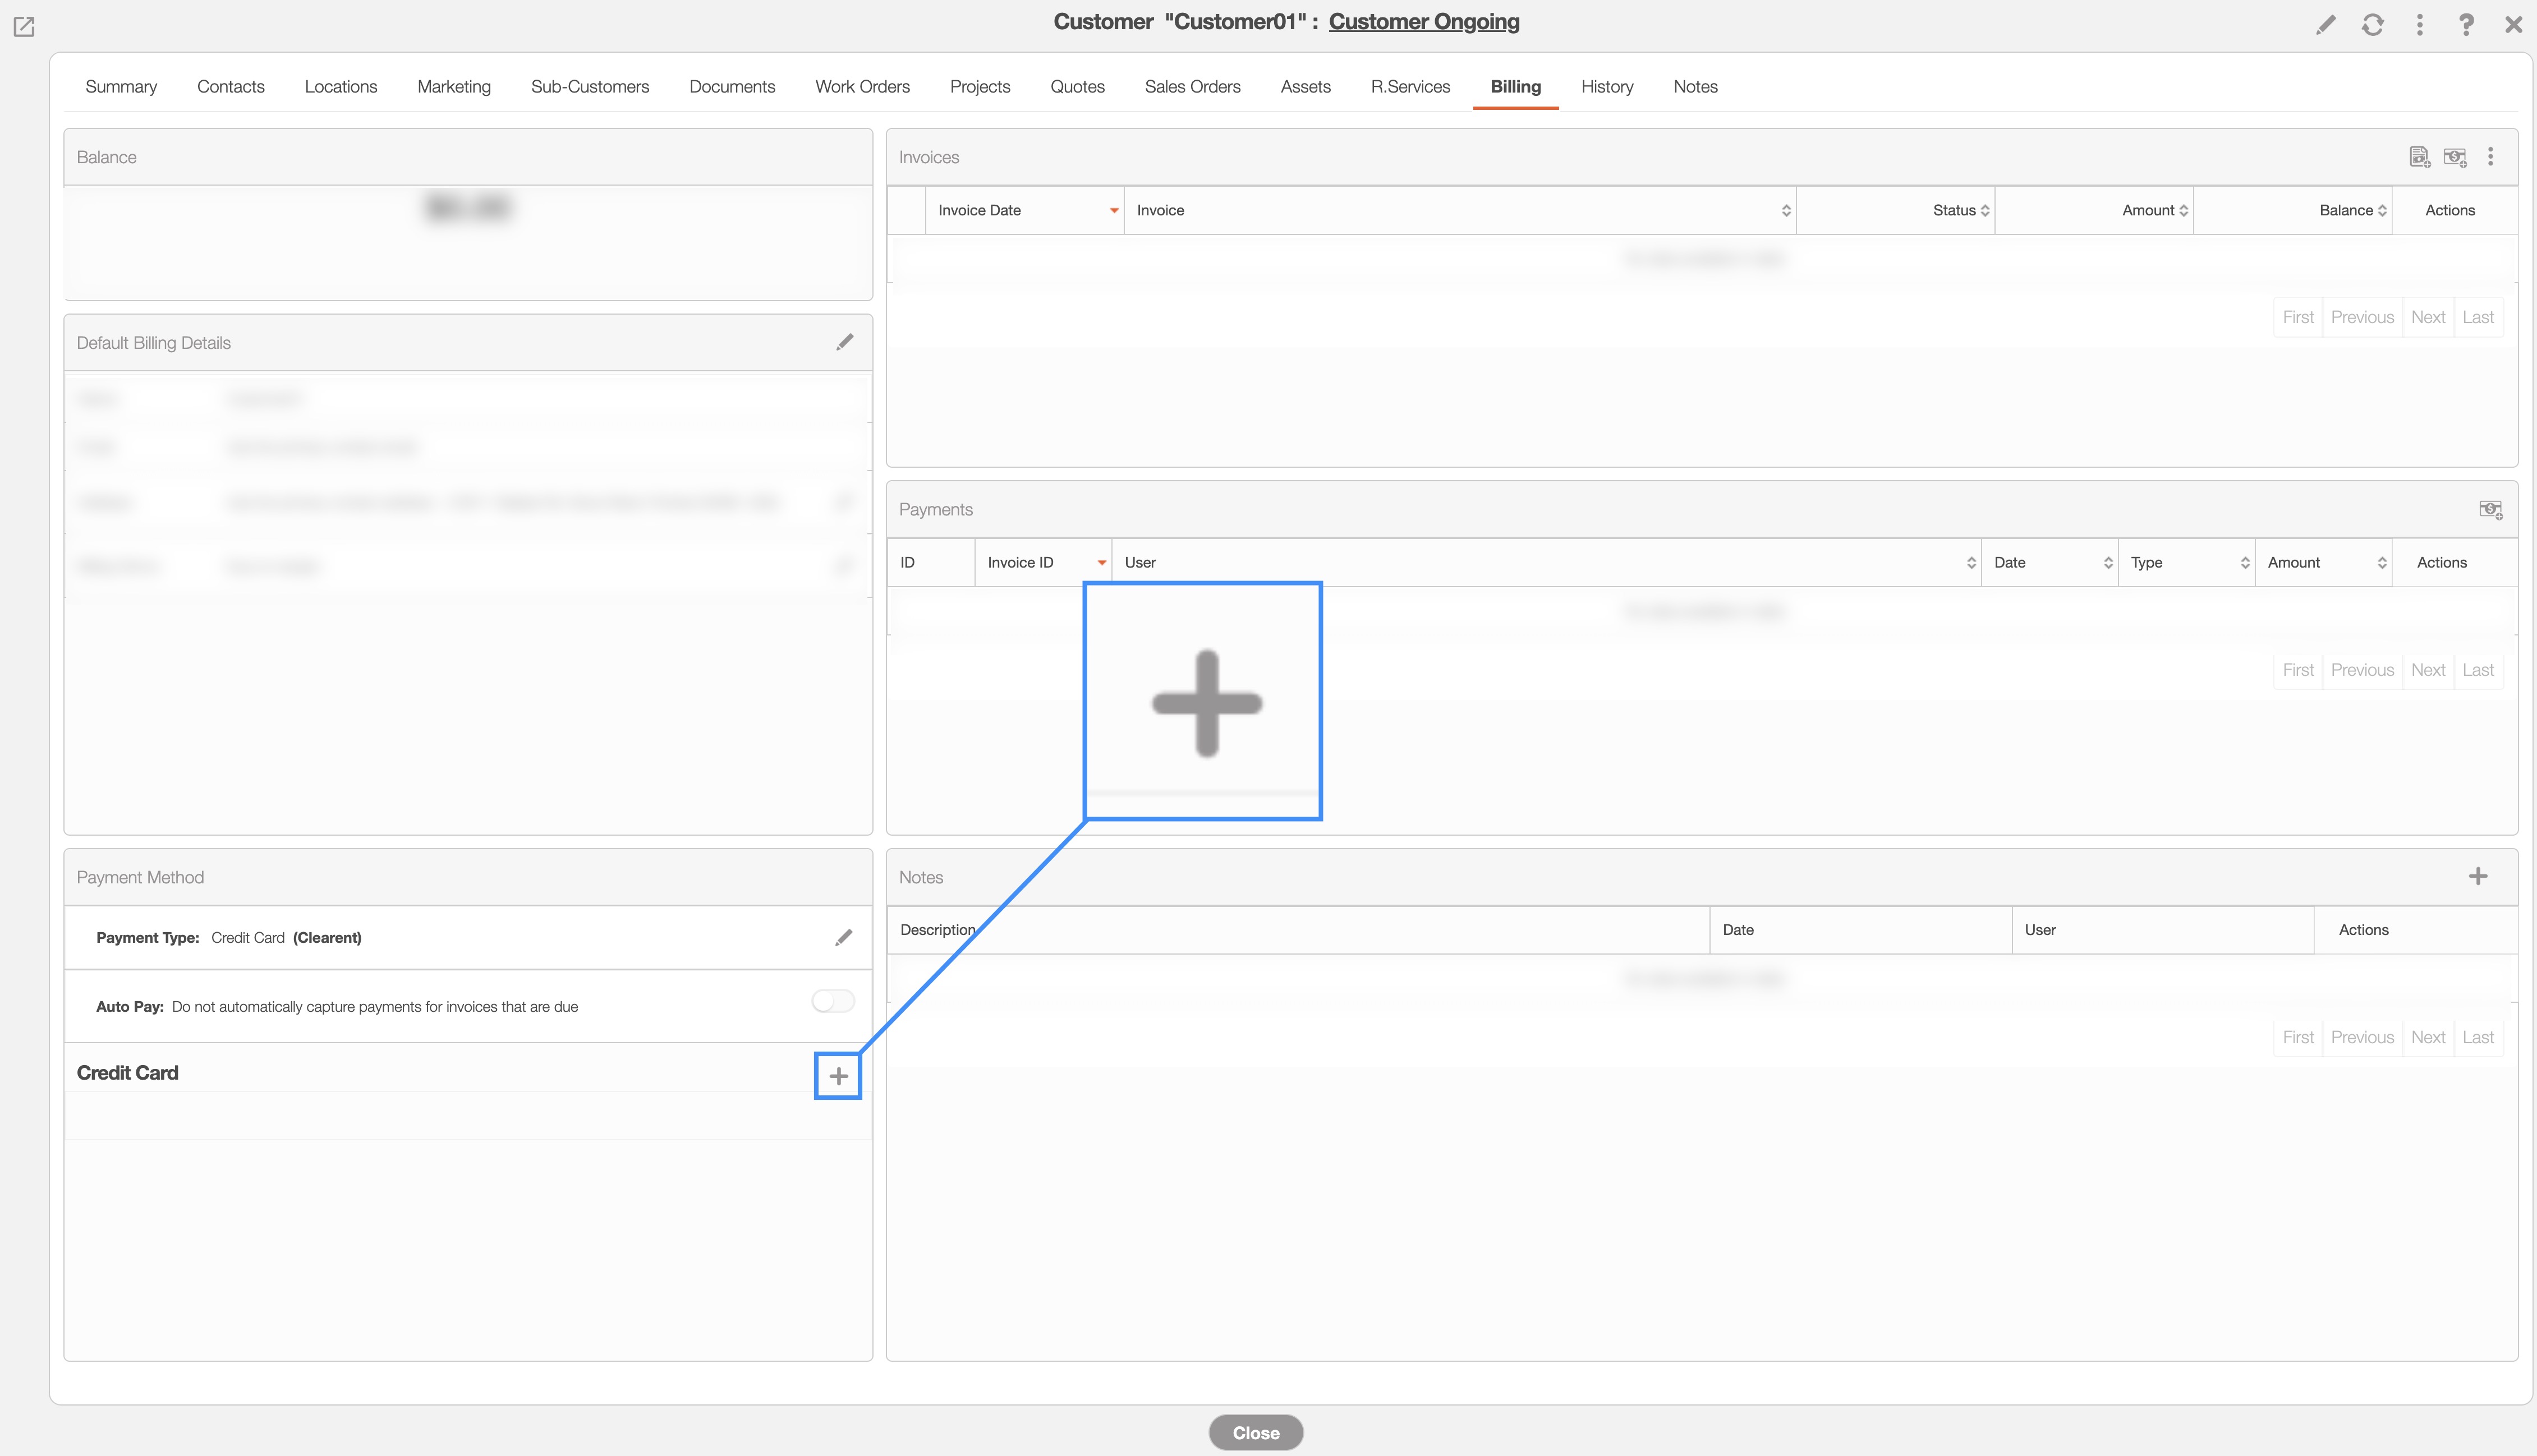Switch to the Work Orders tab
Screen dimensions: 2537x1456
click(862, 87)
